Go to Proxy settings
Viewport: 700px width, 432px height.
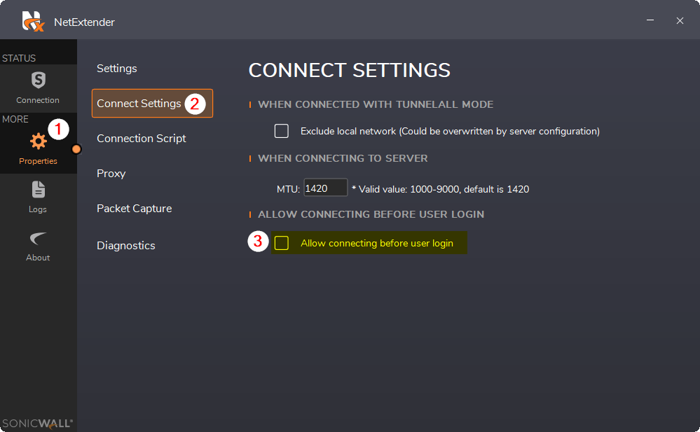click(111, 174)
